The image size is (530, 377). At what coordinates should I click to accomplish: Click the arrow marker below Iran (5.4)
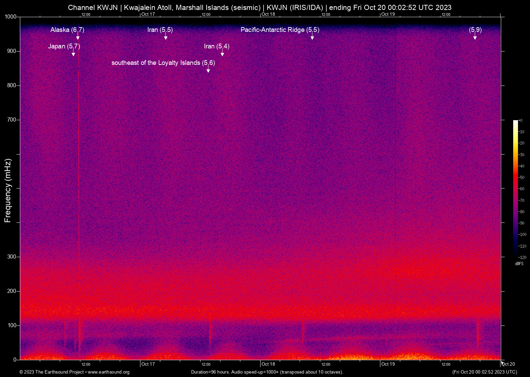[x=222, y=53]
